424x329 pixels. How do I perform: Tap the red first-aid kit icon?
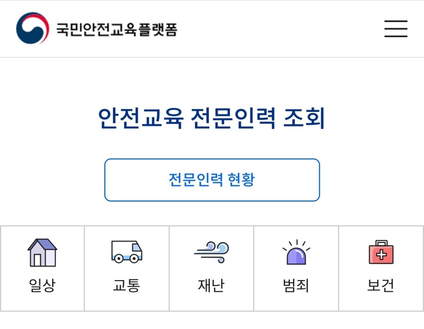tap(381, 252)
